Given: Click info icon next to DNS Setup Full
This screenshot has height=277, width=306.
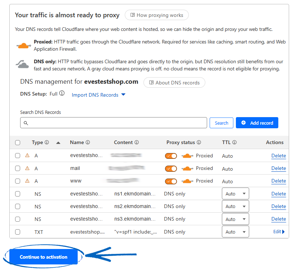Looking at the screenshot, I should [62, 93].
